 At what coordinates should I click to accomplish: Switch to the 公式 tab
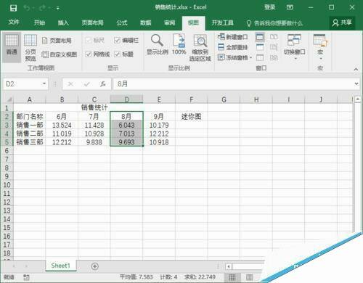(x=122, y=22)
